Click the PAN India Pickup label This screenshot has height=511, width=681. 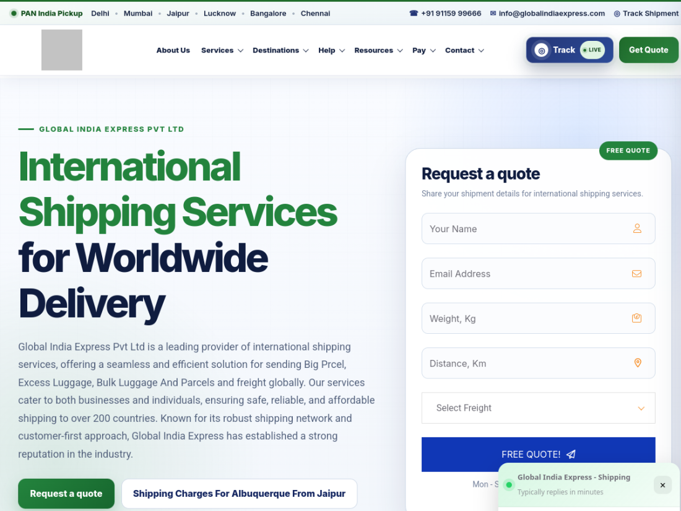pyautogui.click(x=51, y=14)
